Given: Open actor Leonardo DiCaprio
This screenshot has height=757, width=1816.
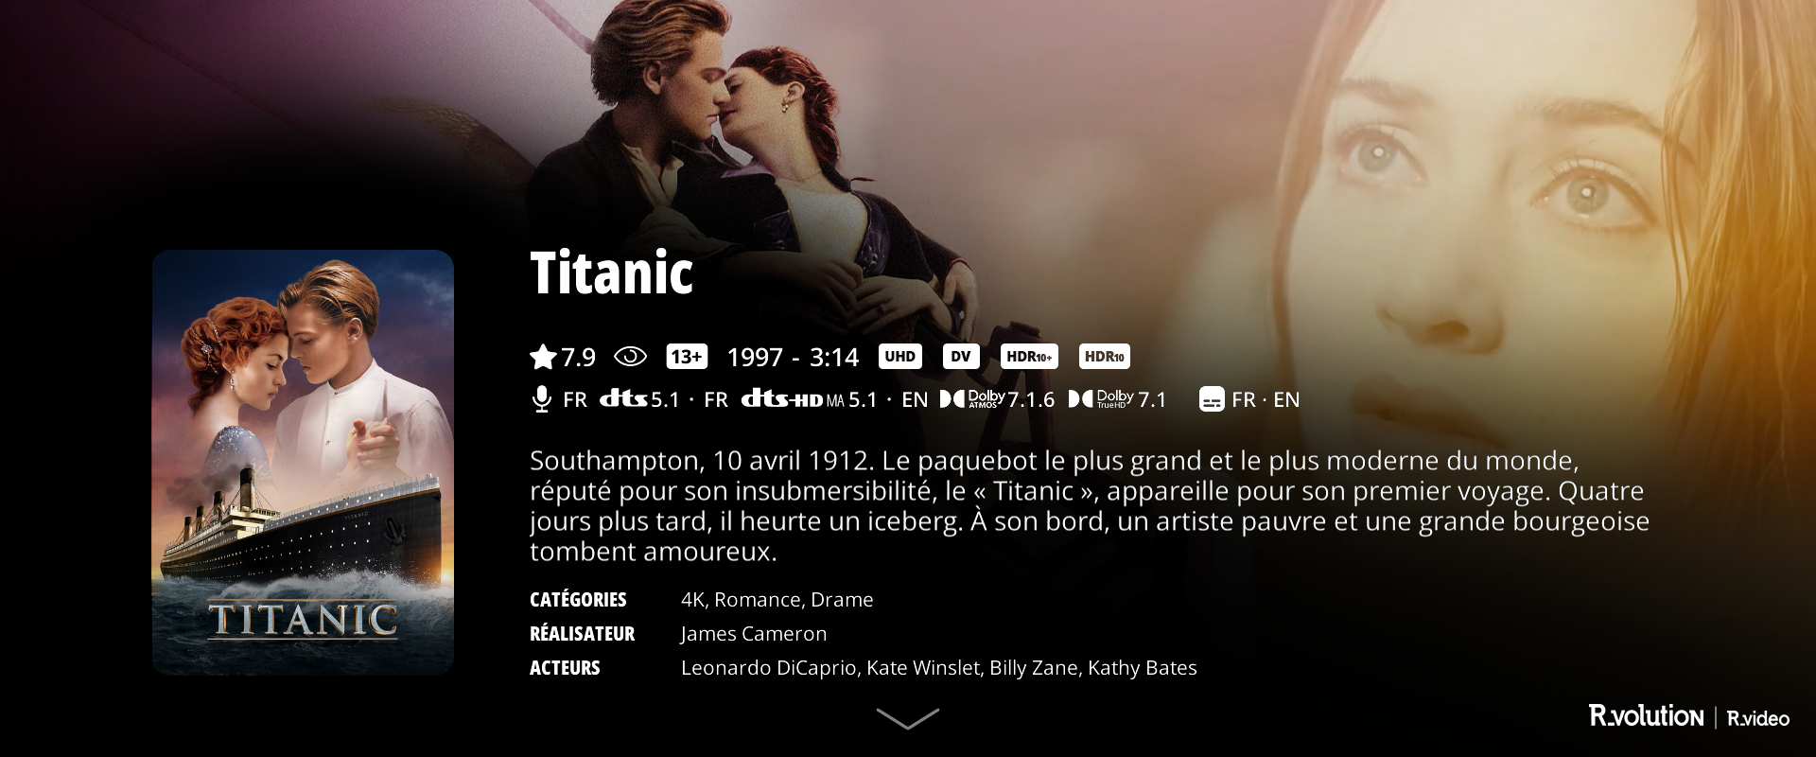Looking at the screenshot, I should [x=769, y=668].
